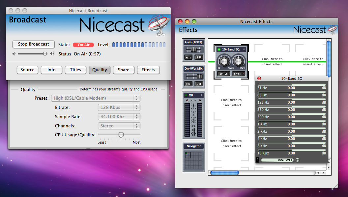
Task: Click the Navigator grid thumbnail
Action: 194,160
